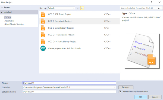Select AtmelStudio Solution category
163x100 pixels.
[14, 24]
